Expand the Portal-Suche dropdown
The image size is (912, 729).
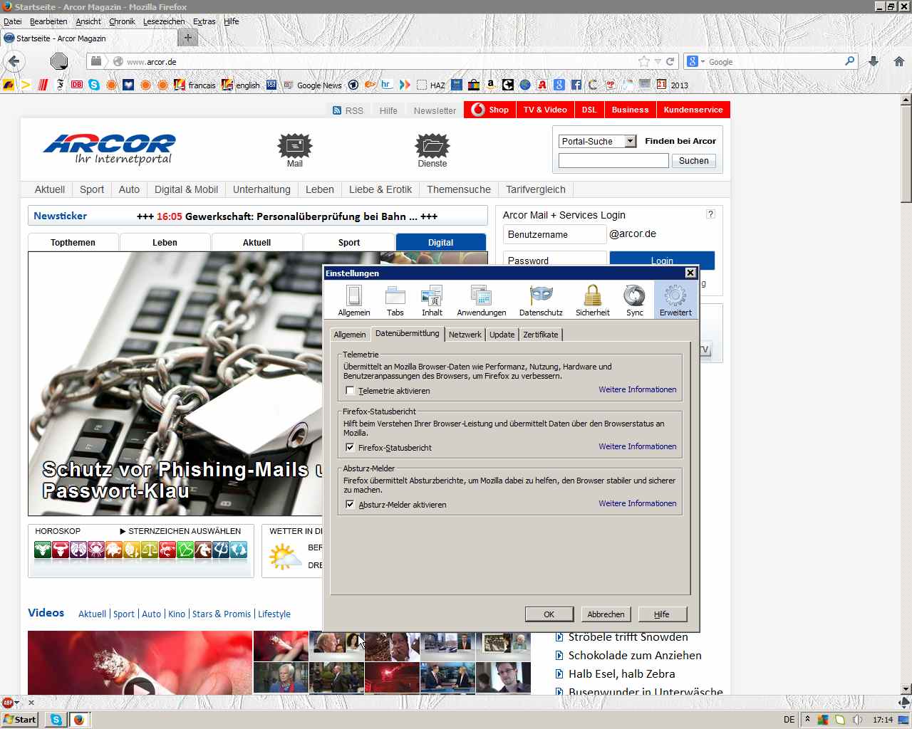630,142
